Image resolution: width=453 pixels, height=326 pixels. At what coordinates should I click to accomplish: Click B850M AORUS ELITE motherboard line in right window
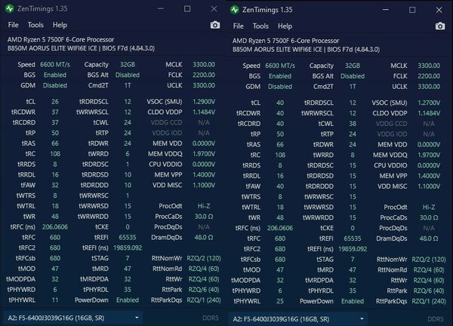(x=306, y=49)
